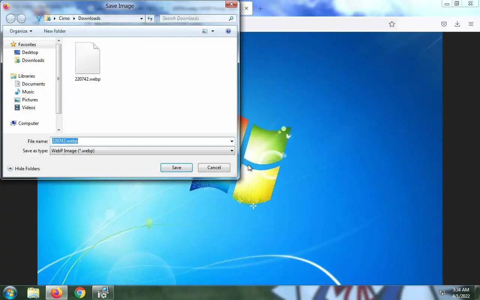Click the Firefox icon in dialog title
This screenshot has height=300, width=480.
6,6
